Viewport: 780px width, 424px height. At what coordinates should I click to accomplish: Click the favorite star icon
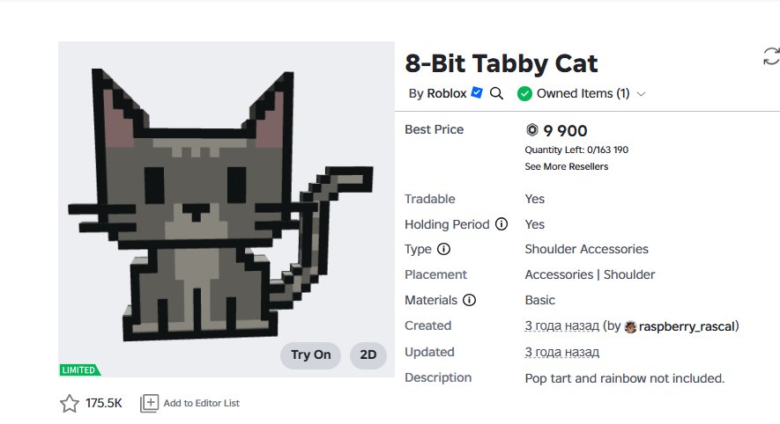tap(69, 403)
